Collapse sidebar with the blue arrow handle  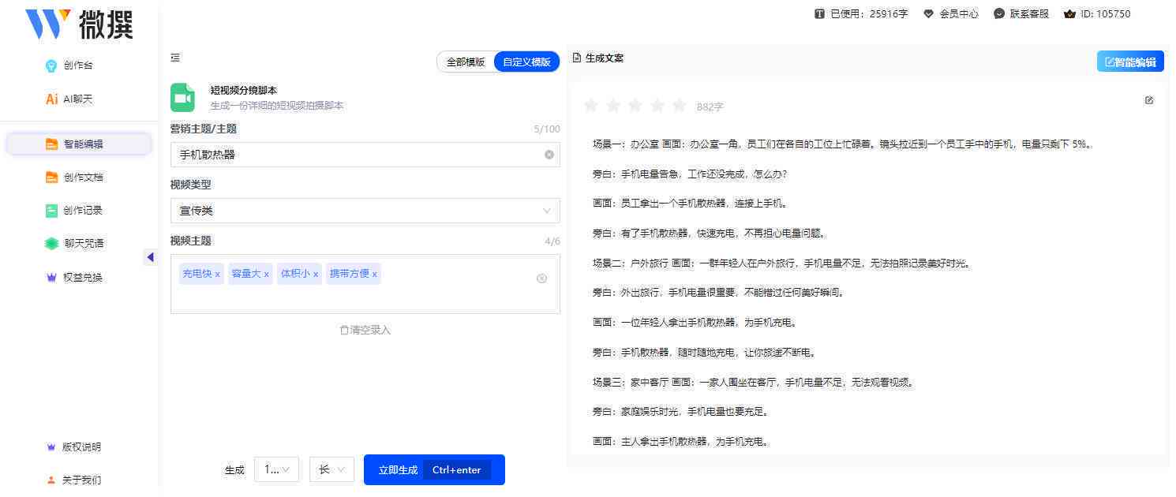[x=151, y=257]
